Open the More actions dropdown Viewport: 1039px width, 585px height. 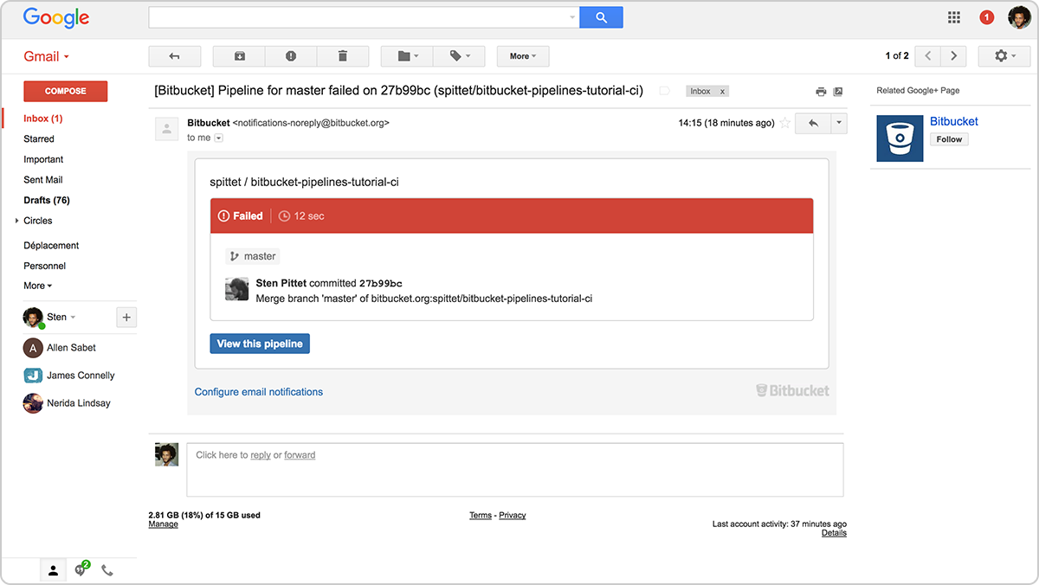[523, 55]
